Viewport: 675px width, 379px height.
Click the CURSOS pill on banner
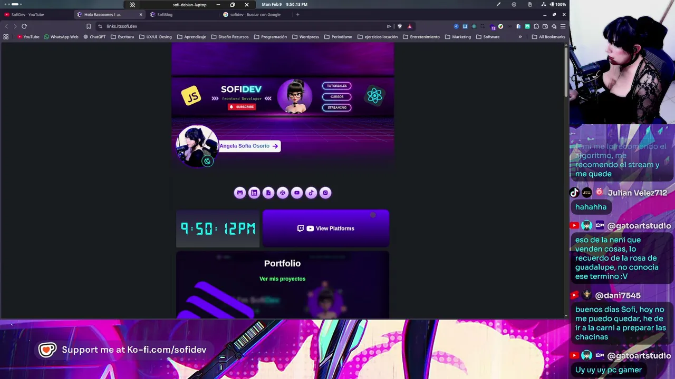(x=336, y=97)
